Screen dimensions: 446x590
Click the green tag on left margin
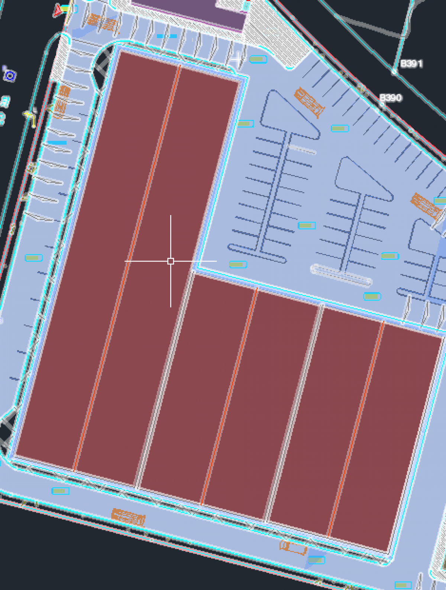33,258
